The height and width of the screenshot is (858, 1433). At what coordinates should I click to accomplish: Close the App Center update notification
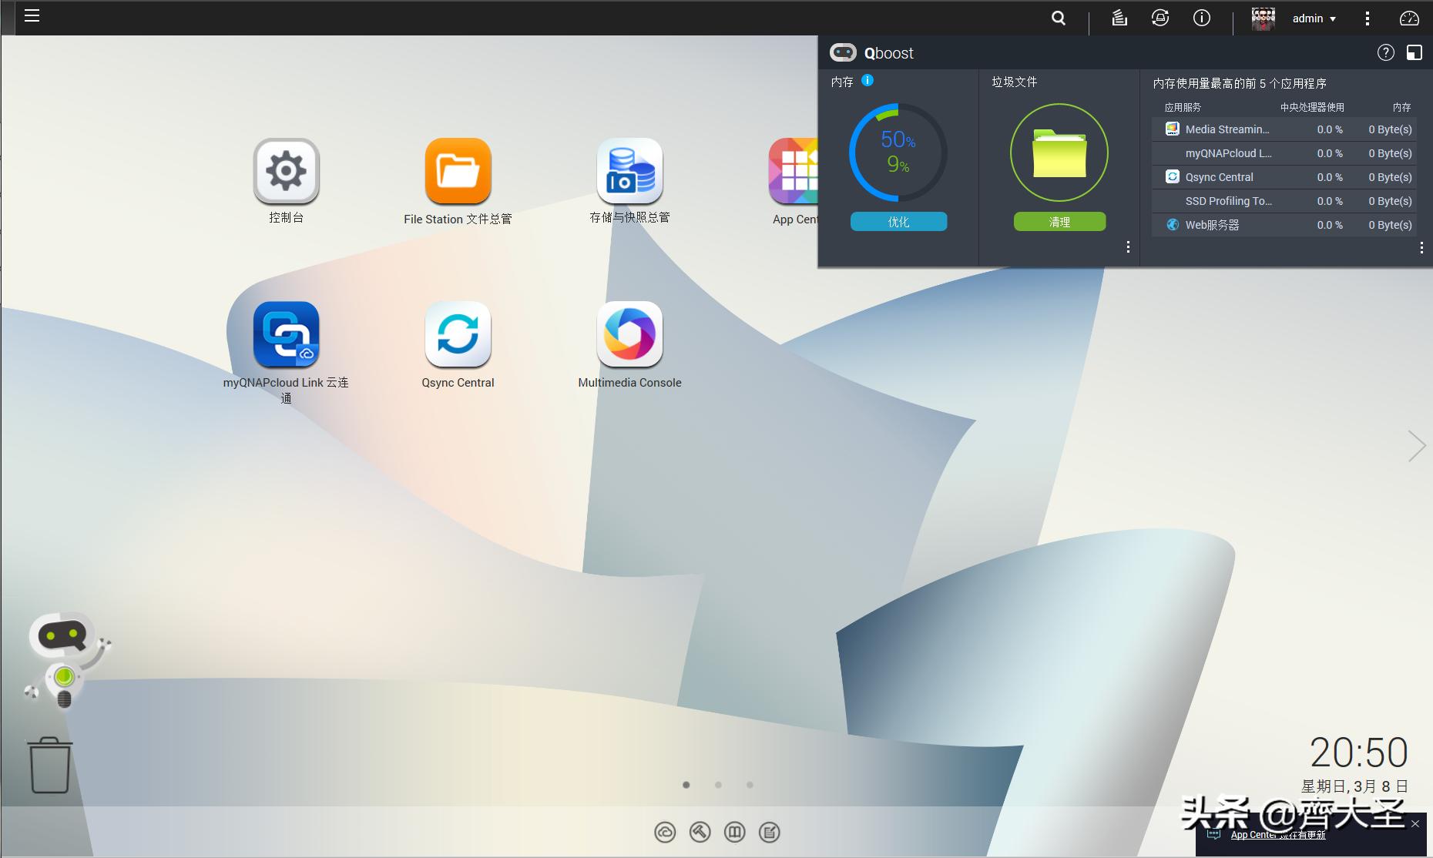pyautogui.click(x=1415, y=823)
